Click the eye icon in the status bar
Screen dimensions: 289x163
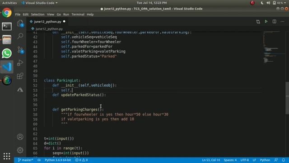coord(39,160)
